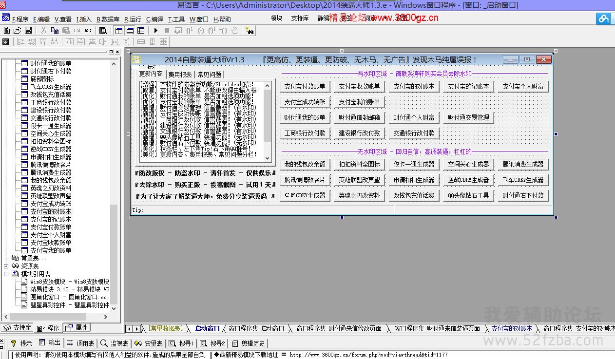The height and width of the screenshot is (359, 615).
Task: Switch to the 支持库 panel tab
Action: (17, 327)
